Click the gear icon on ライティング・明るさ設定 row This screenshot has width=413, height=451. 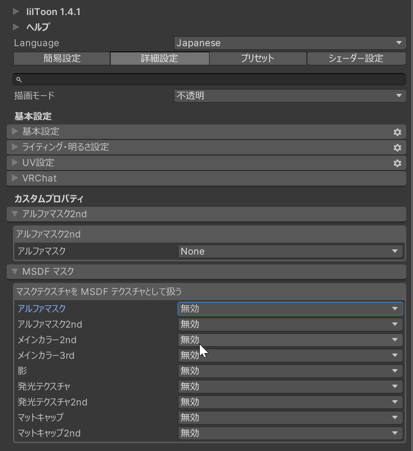(x=397, y=148)
